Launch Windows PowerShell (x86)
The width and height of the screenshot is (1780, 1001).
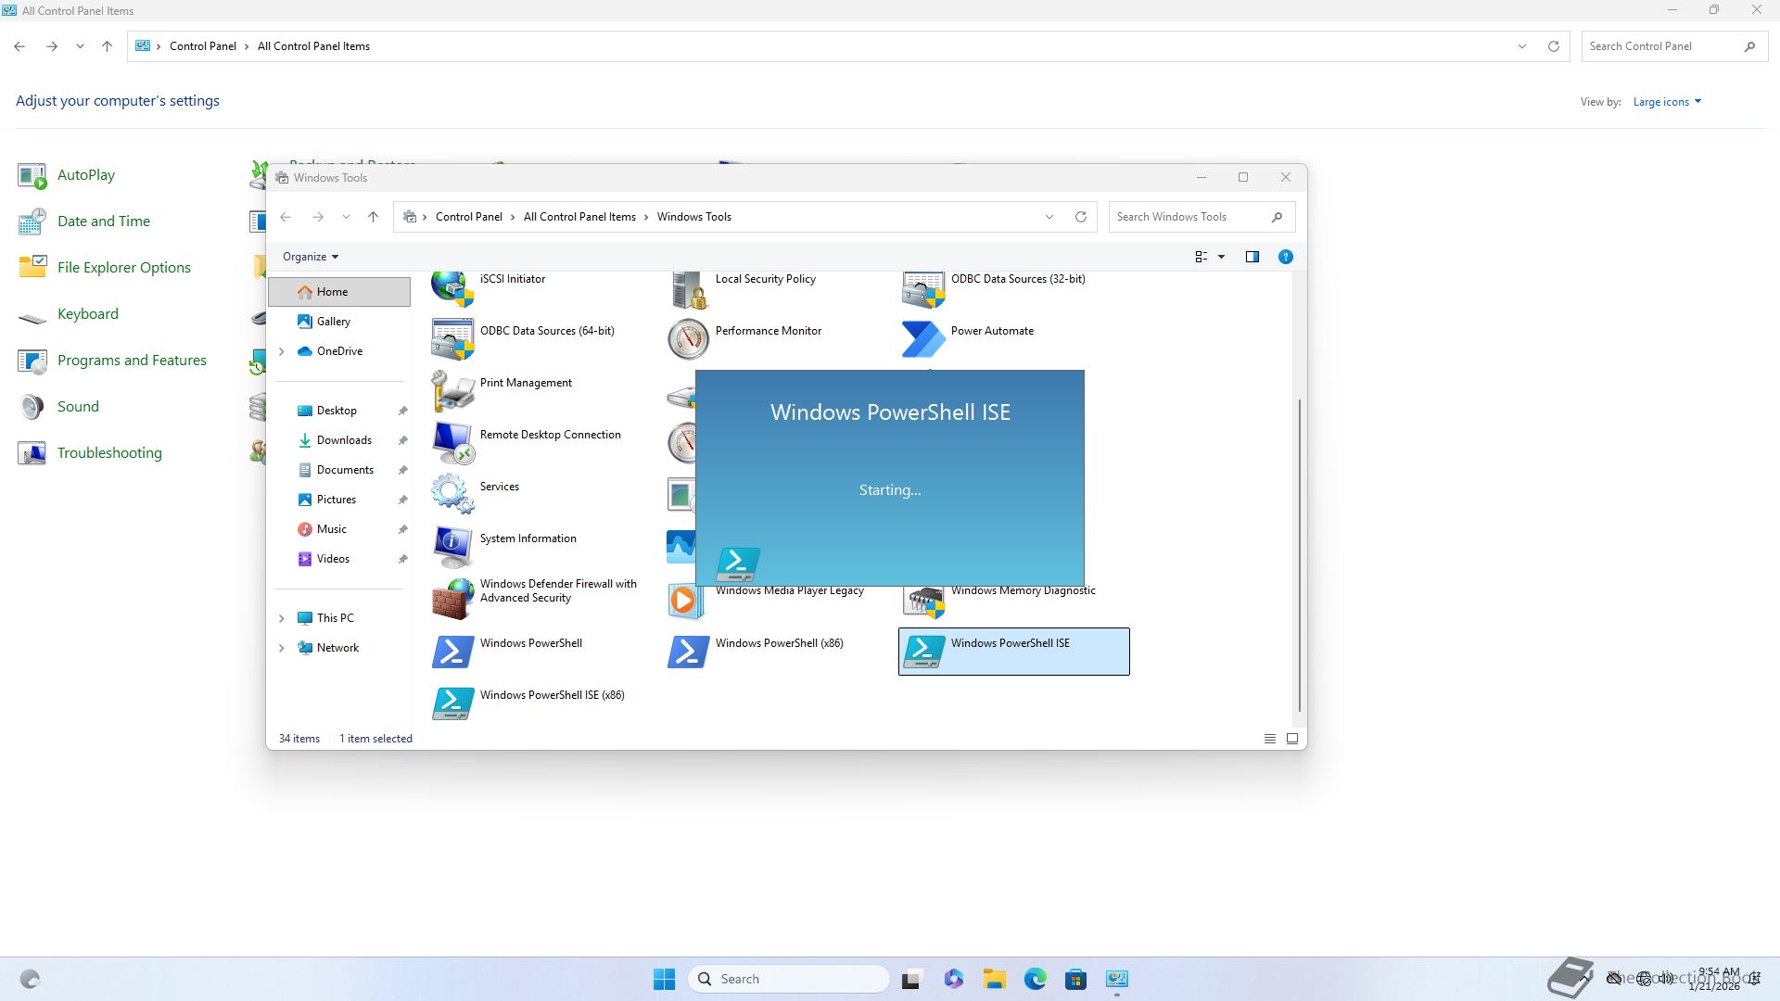click(x=779, y=643)
